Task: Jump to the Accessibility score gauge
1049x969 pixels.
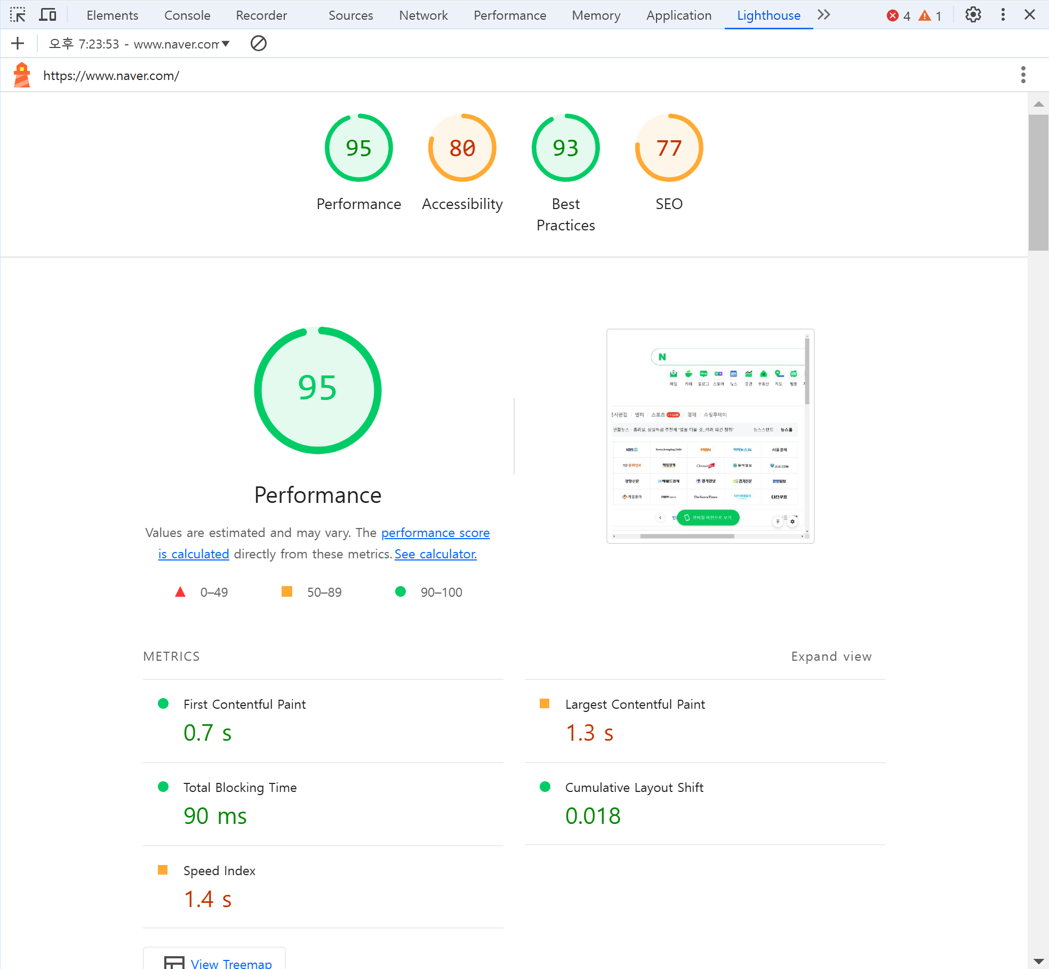Action: [x=462, y=148]
